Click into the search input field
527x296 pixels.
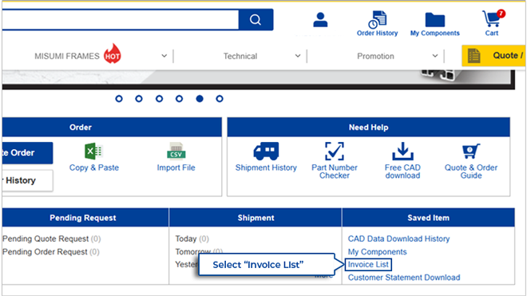pos(121,20)
